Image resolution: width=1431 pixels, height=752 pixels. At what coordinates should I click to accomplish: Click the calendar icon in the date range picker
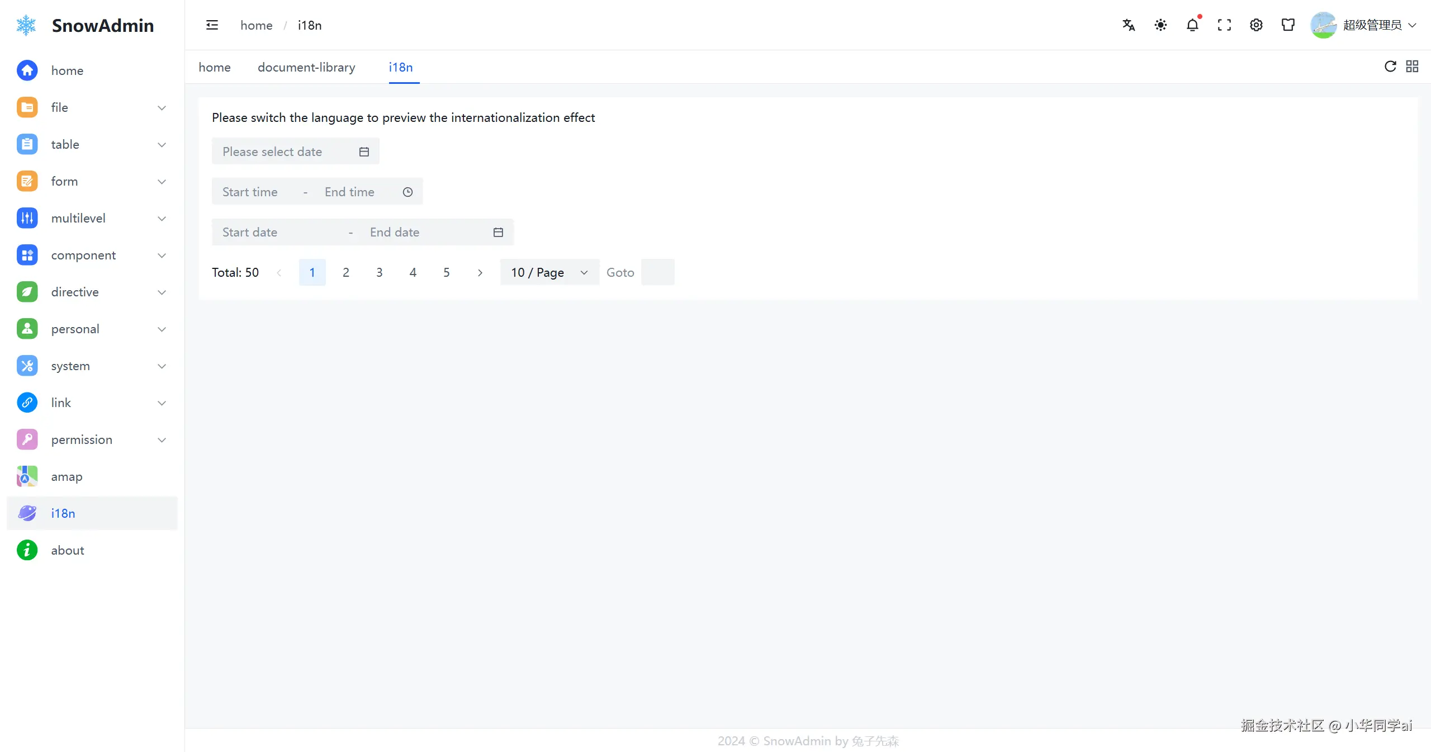click(x=498, y=232)
